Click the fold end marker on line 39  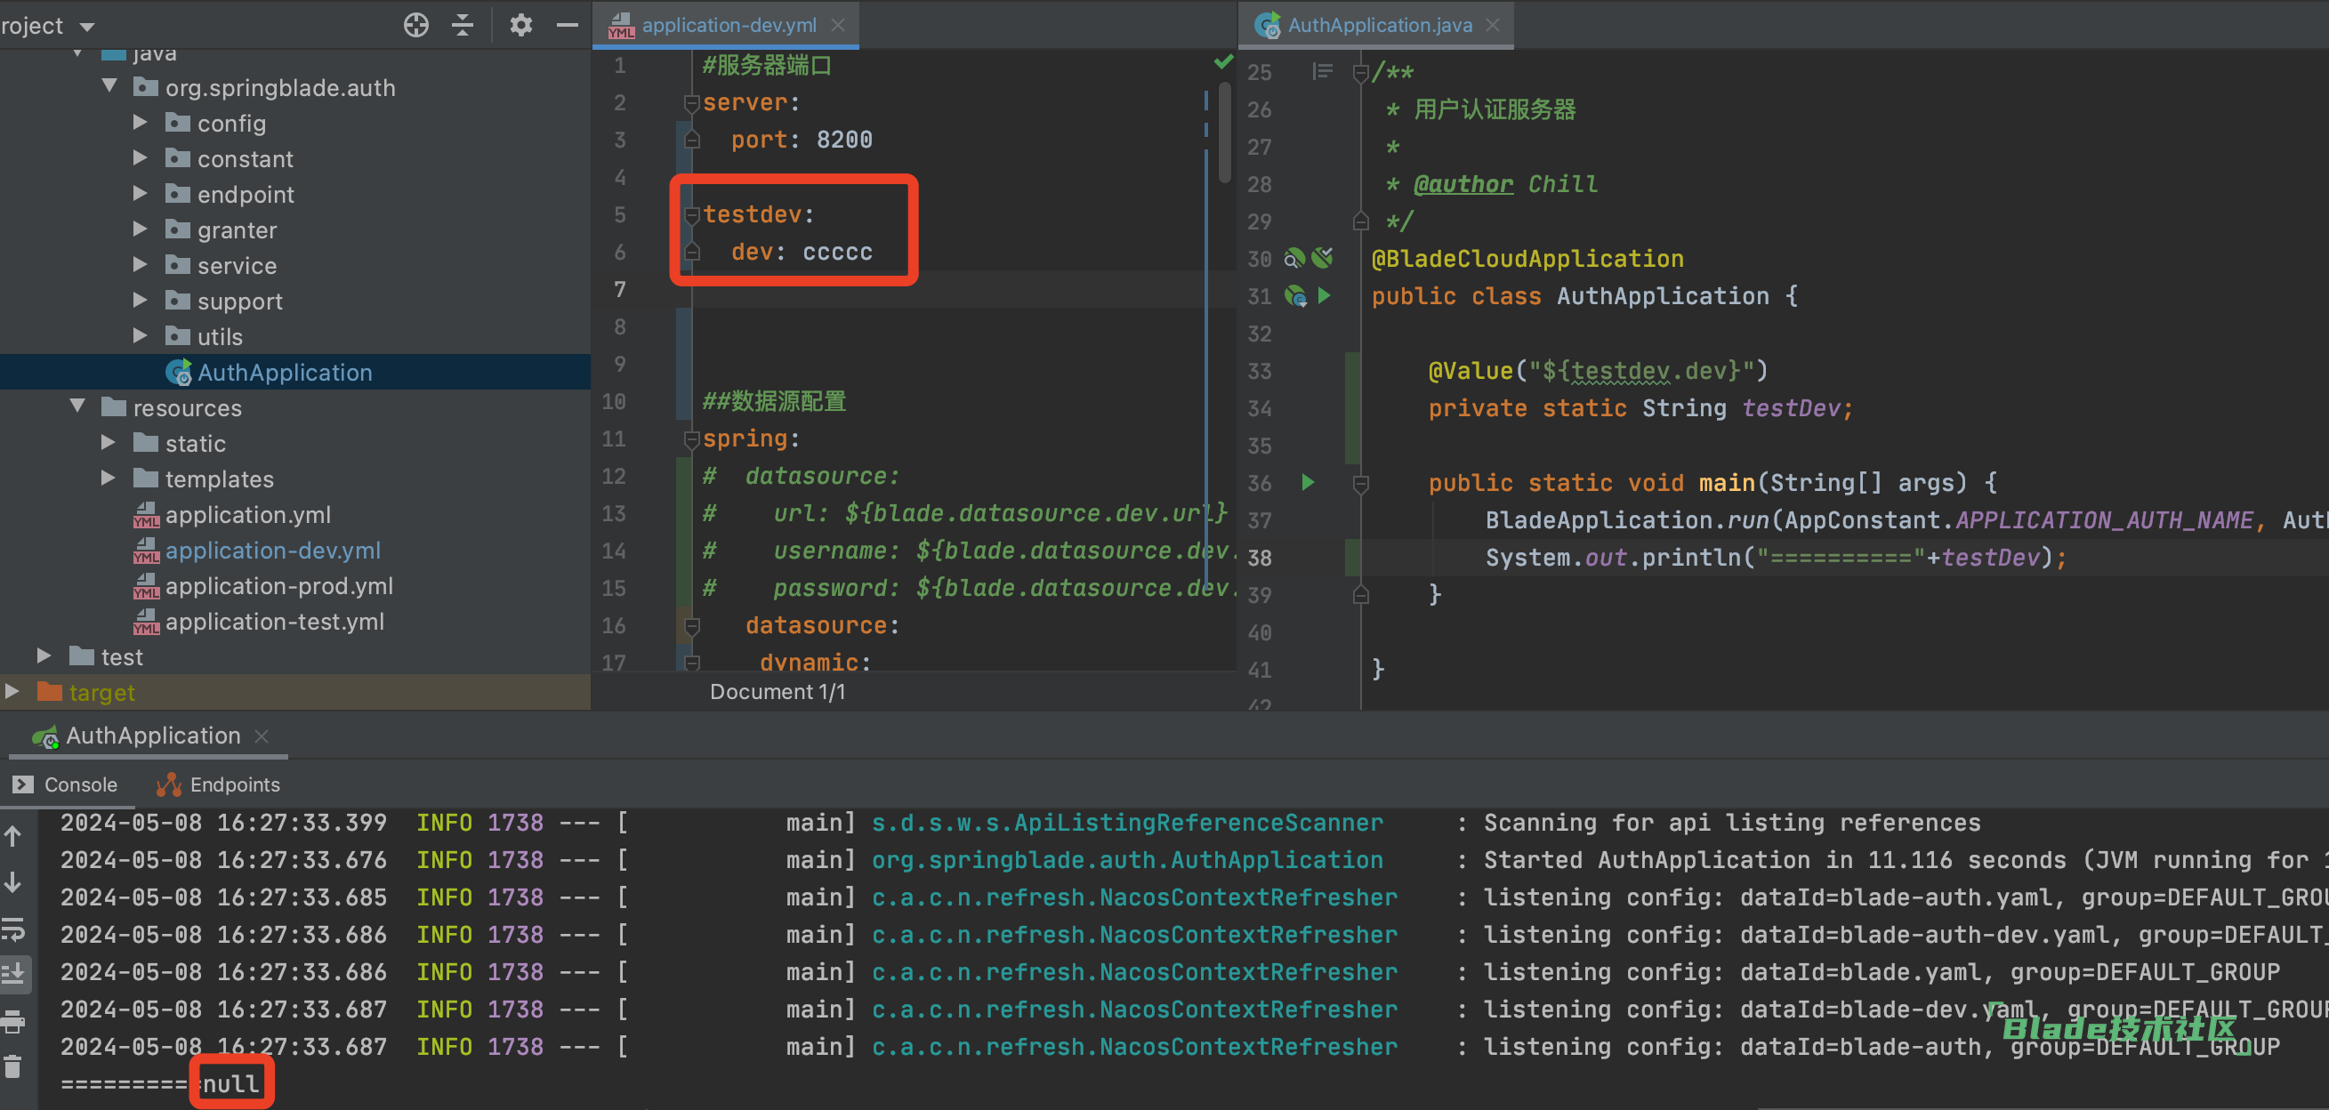pos(1361,595)
